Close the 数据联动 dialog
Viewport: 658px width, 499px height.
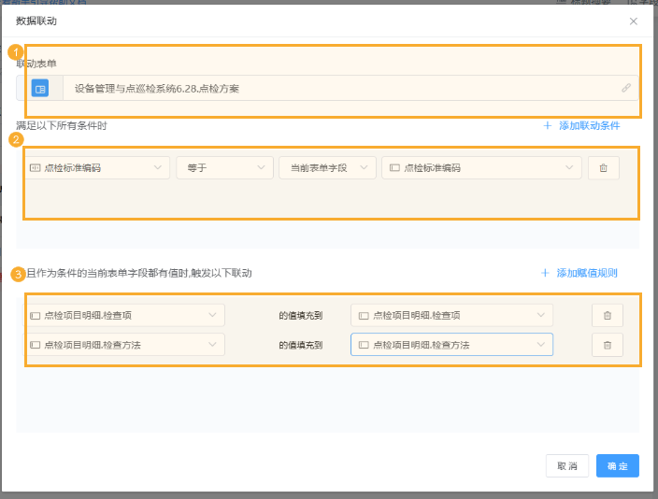(x=634, y=21)
